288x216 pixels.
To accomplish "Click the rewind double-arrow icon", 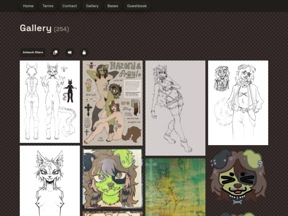I will tap(70, 52).
